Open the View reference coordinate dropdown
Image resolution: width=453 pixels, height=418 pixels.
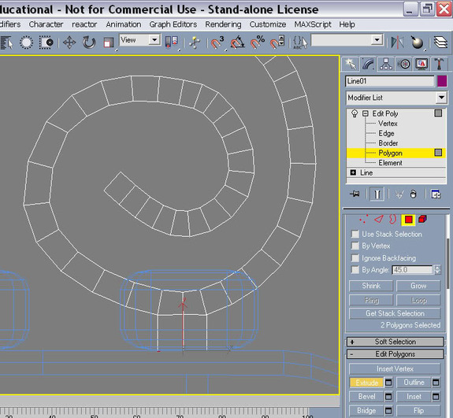click(139, 40)
